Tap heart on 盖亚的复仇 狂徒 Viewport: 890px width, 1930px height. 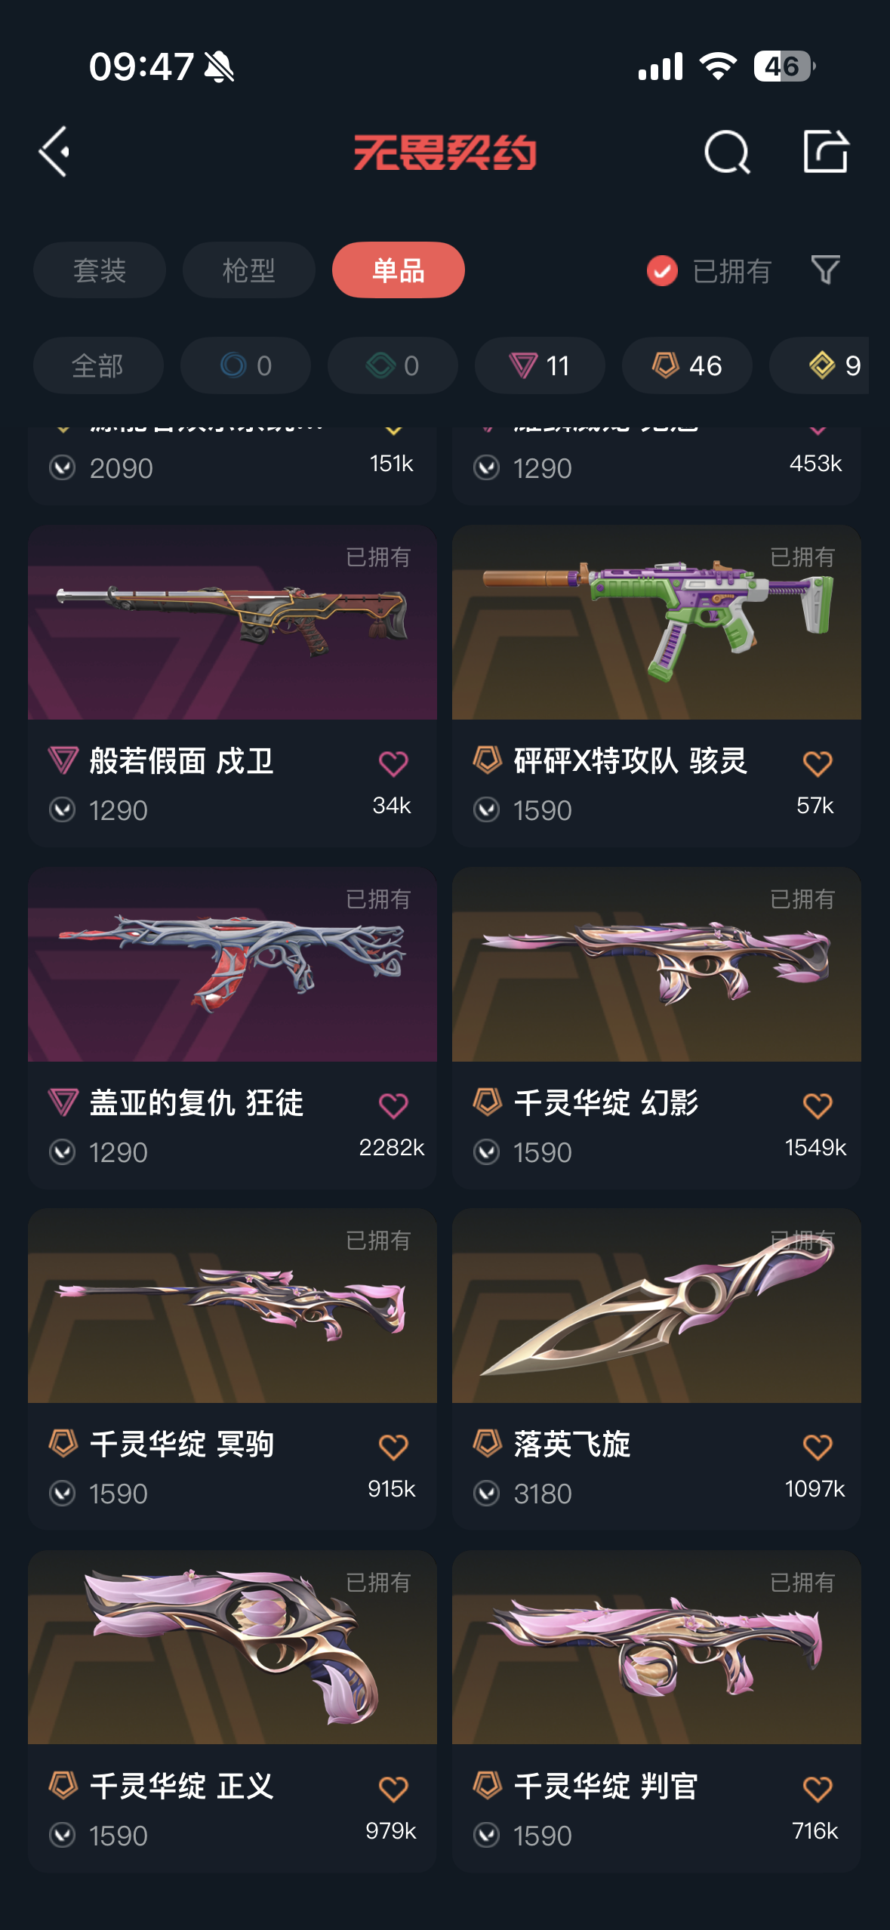[393, 1105]
